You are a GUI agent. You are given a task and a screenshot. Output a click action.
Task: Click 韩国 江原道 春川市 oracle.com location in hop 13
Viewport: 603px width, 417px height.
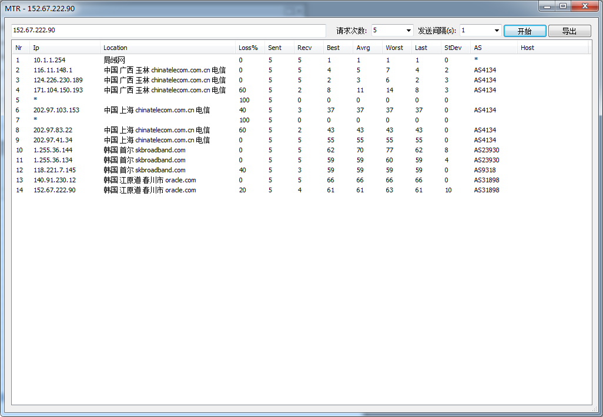[150, 180]
